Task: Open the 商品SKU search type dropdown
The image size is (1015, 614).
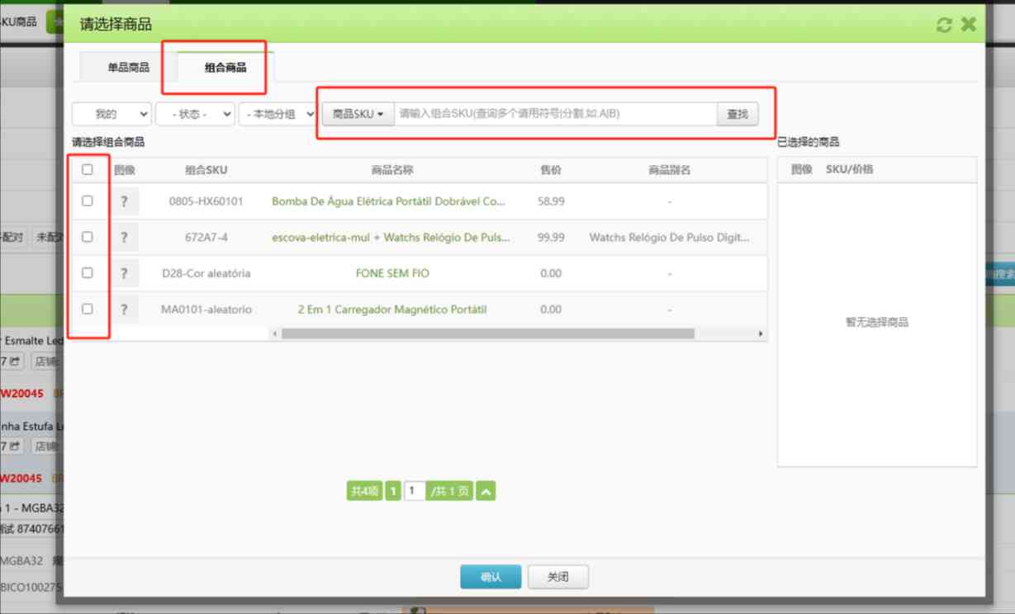Action: 358,114
